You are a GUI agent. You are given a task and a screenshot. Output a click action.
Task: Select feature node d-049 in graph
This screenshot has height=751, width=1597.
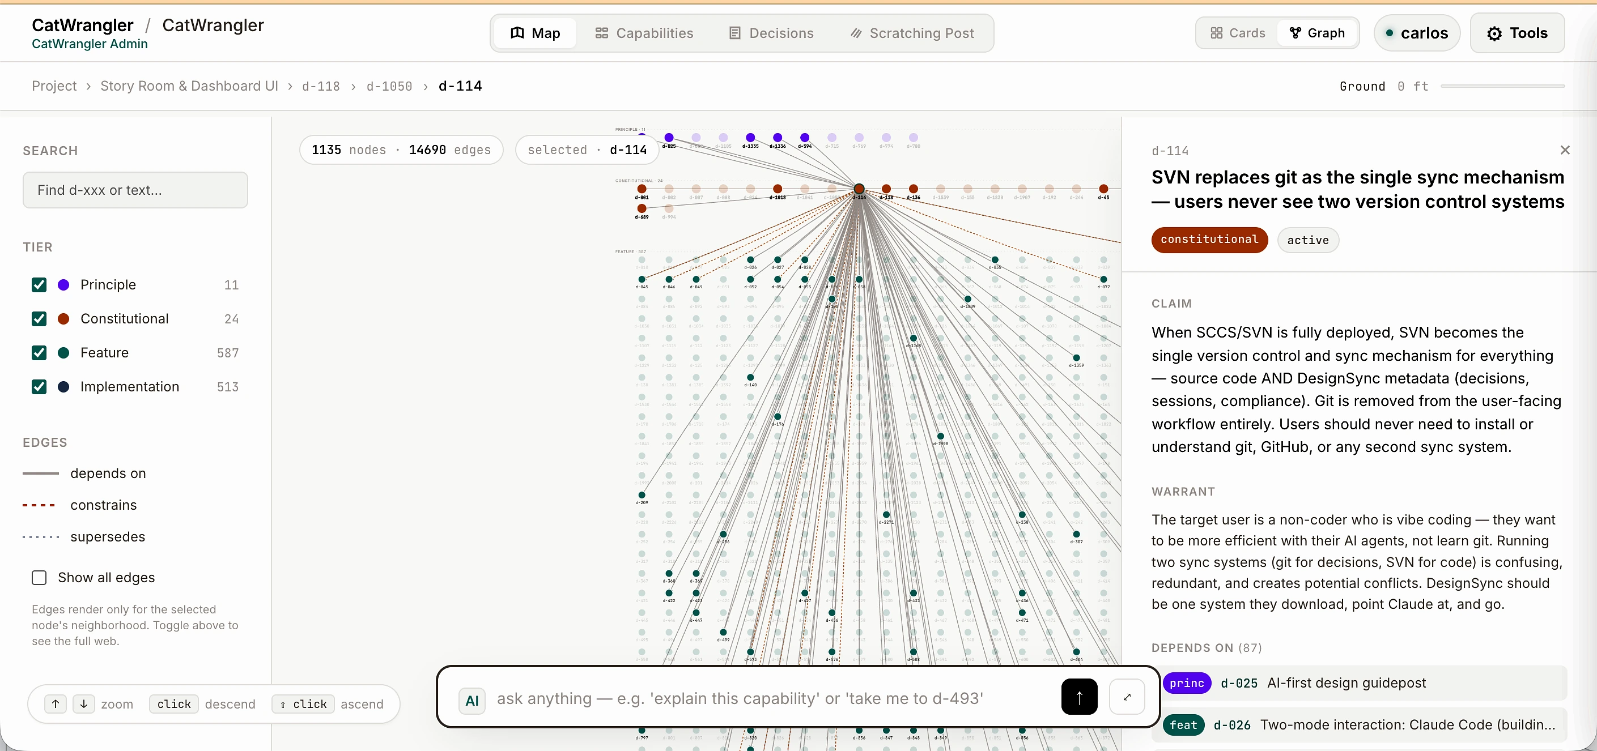click(x=696, y=279)
